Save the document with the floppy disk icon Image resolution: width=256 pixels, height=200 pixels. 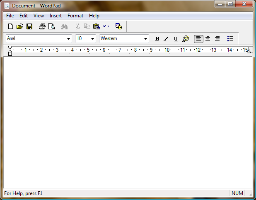pyautogui.click(x=29, y=26)
